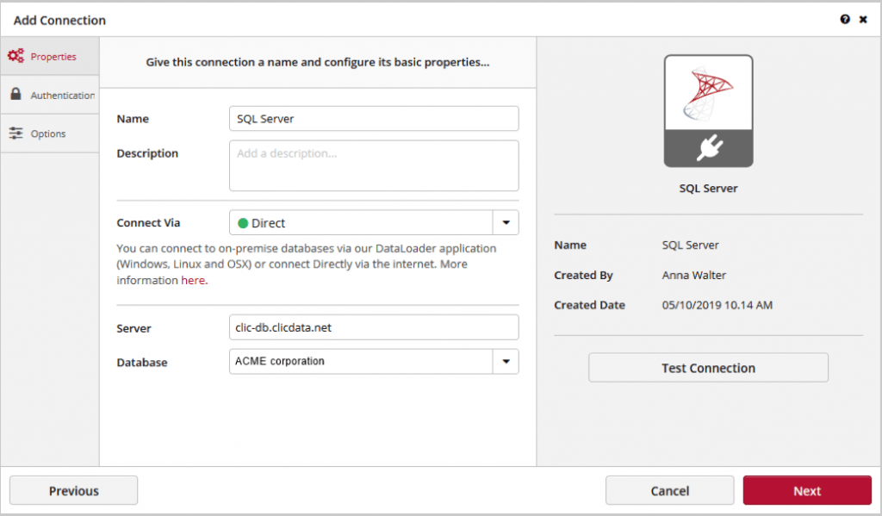Open help via the question mark icon
882x516 pixels.
coord(845,20)
